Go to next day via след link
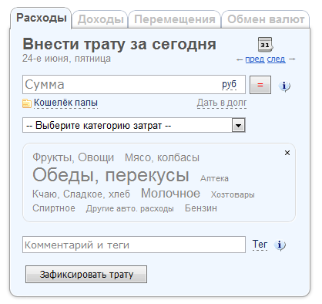Image resolution: width=322 pixels, height=304 pixels. point(277,59)
